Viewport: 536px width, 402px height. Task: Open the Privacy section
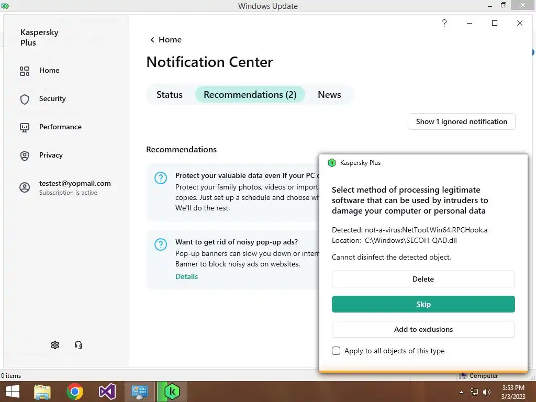point(51,155)
